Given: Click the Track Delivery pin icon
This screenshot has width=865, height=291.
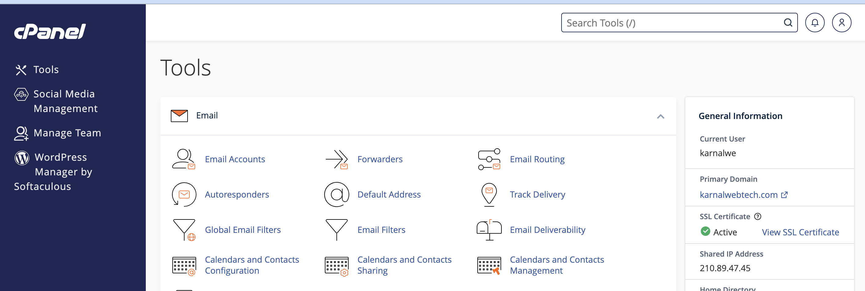Looking at the screenshot, I should click(x=489, y=195).
